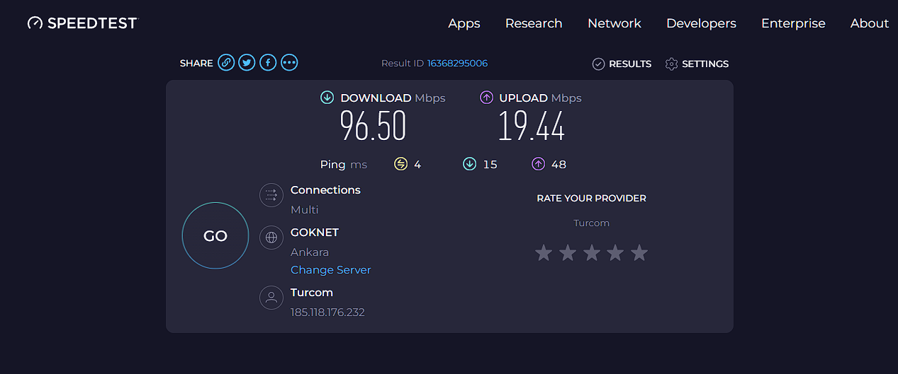The width and height of the screenshot is (898, 374).
Task: Click the download speed value 96.50
Action: coord(374,127)
